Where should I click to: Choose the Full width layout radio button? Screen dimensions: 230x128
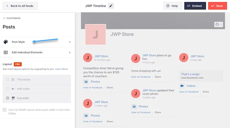click(x=7, y=98)
